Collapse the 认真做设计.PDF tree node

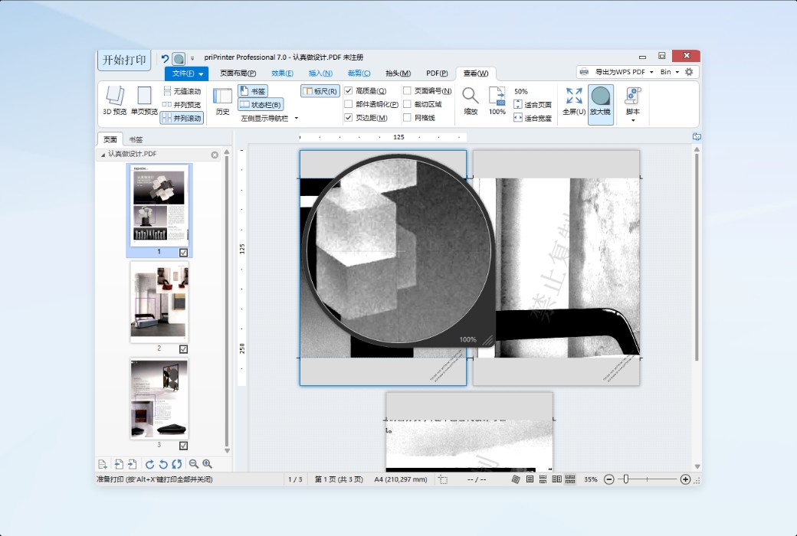[103, 155]
